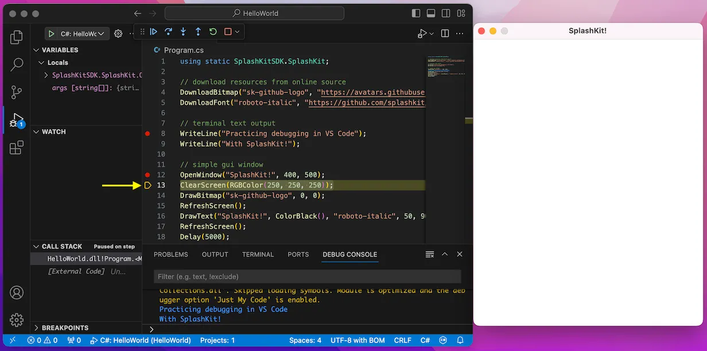
Task: Open the Customize Layout control
Action: click(461, 13)
